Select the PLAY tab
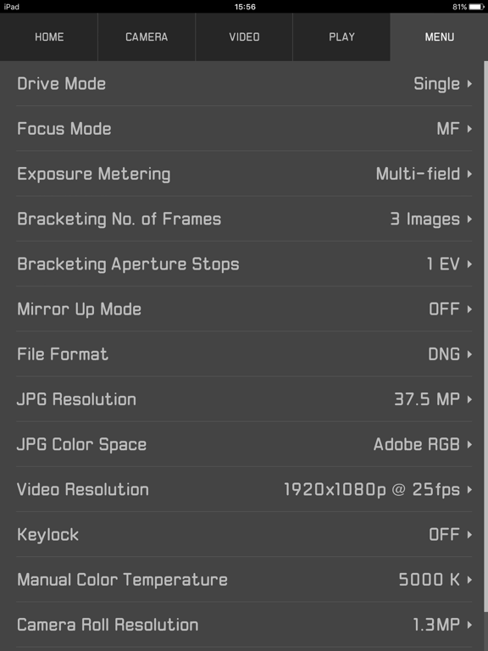Image resolution: width=488 pixels, height=651 pixels. pos(341,37)
